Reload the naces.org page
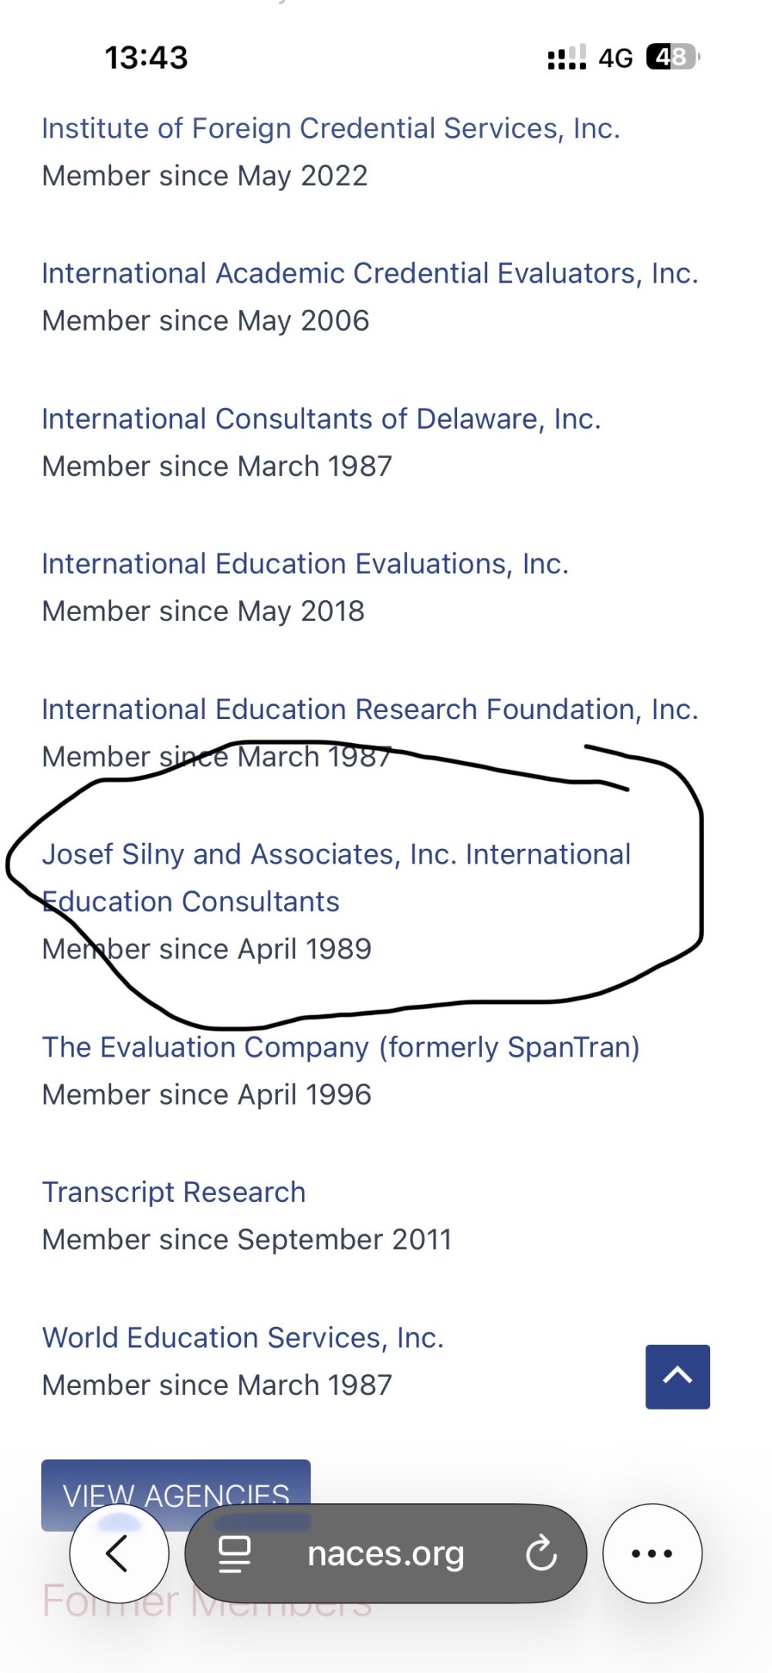The height and width of the screenshot is (1673, 772). (541, 1553)
